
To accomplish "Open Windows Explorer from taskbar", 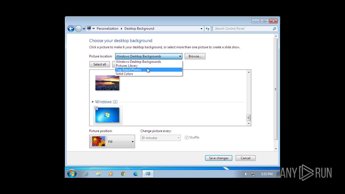I will click(x=98, y=174).
